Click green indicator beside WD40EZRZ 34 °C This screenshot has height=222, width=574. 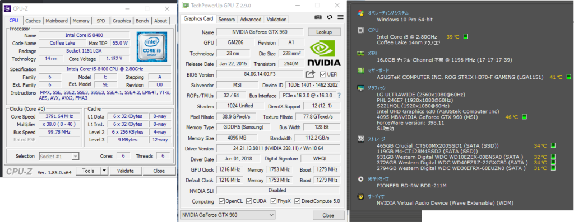click(553, 162)
